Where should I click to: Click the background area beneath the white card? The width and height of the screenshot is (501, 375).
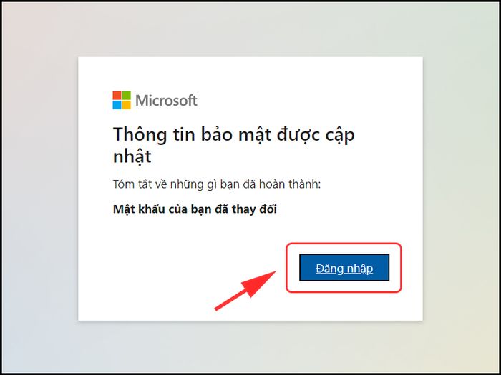(x=250, y=346)
